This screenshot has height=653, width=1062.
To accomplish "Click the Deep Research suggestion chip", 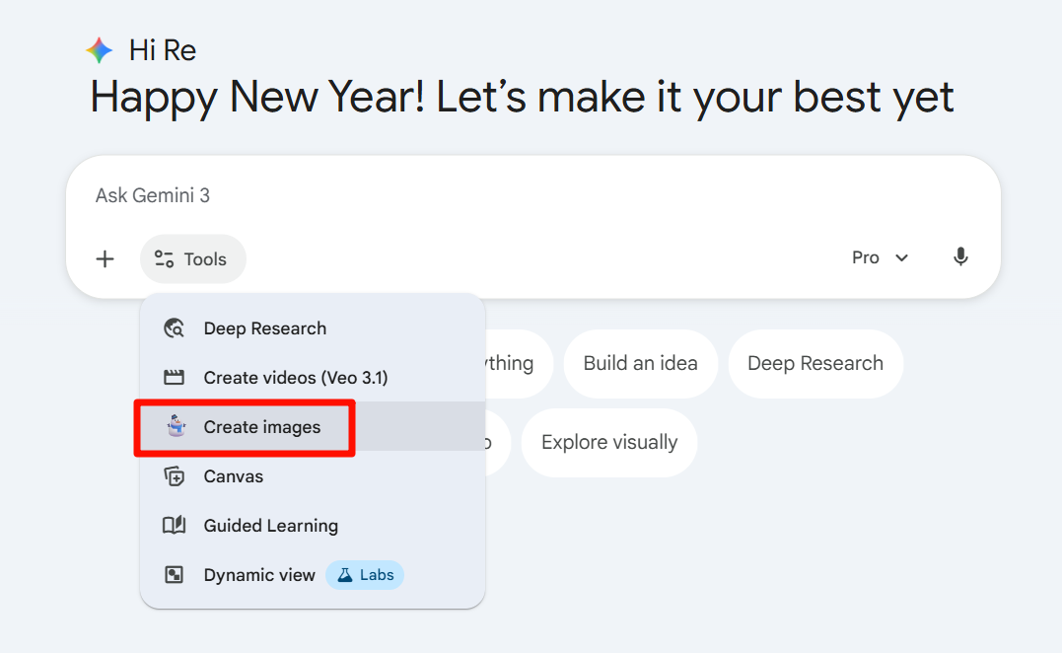I will click(814, 363).
